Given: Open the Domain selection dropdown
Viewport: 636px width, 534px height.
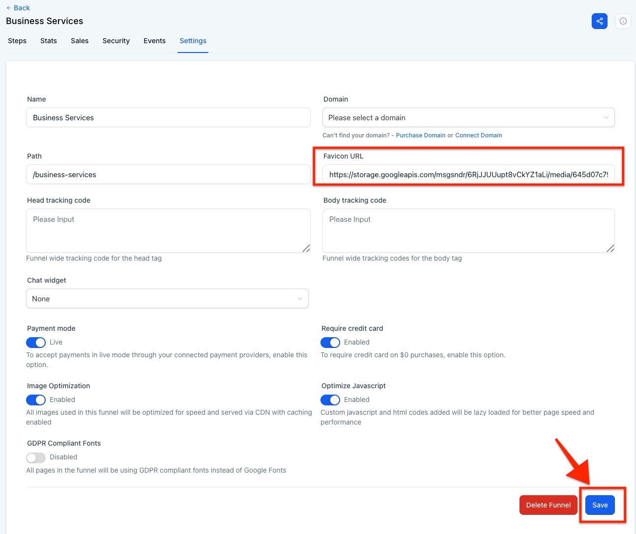Looking at the screenshot, I should coord(468,118).
